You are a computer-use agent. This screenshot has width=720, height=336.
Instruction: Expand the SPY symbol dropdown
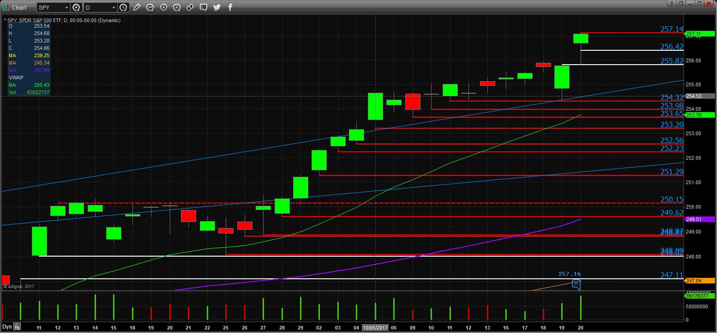tap(66, 7)
